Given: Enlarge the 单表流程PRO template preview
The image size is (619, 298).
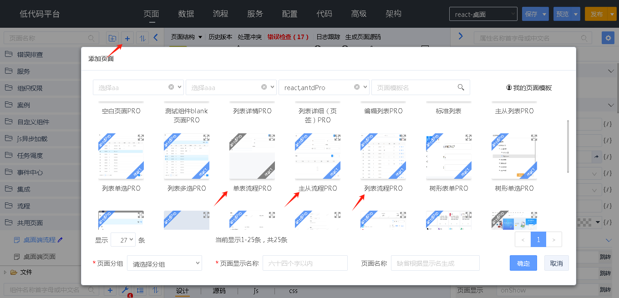Looking at the screenshot, I should tap(272, 137).
